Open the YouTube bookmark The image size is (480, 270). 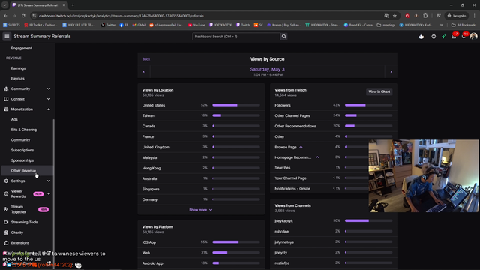(196, 25)
